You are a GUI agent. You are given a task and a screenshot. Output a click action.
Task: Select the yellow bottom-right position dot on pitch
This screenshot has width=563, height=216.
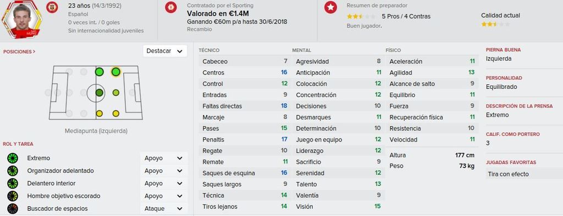(x=115, y=113)
